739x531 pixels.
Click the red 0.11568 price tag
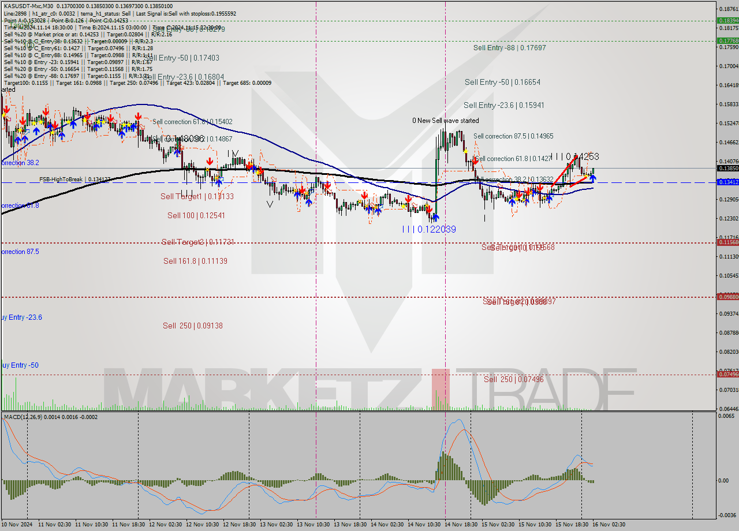(x=727, y=242)
